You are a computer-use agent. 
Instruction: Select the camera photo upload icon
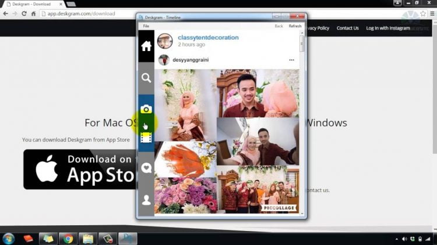click(146, 109)
